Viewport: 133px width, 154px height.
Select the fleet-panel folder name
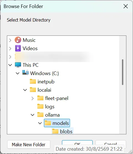point(57,98)
